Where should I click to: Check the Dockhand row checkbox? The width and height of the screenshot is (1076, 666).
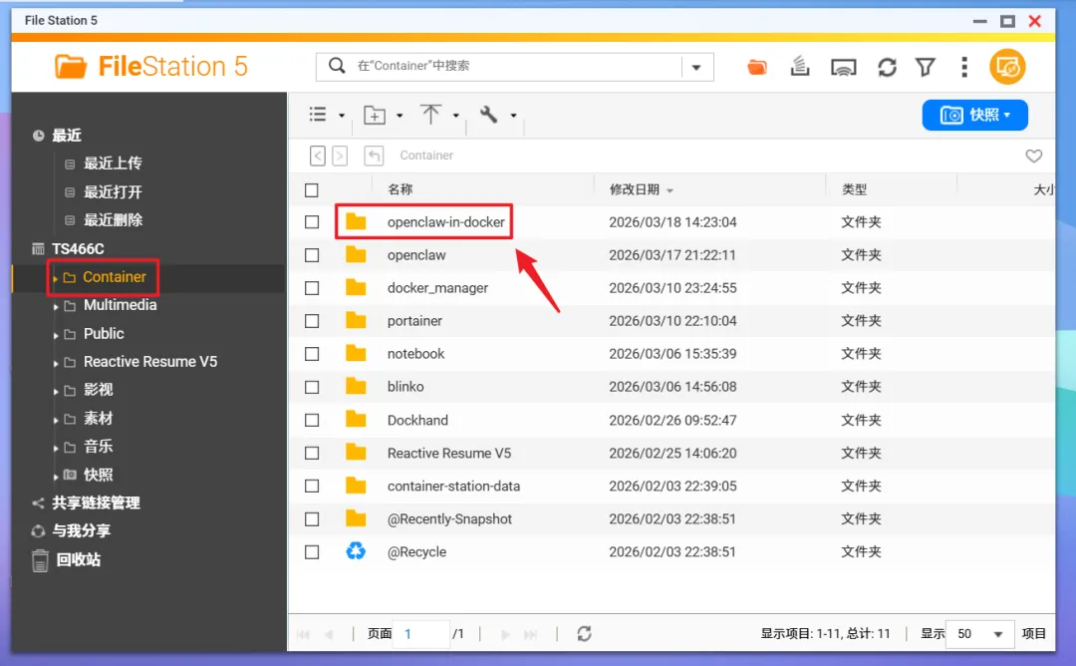coord(312,420)
